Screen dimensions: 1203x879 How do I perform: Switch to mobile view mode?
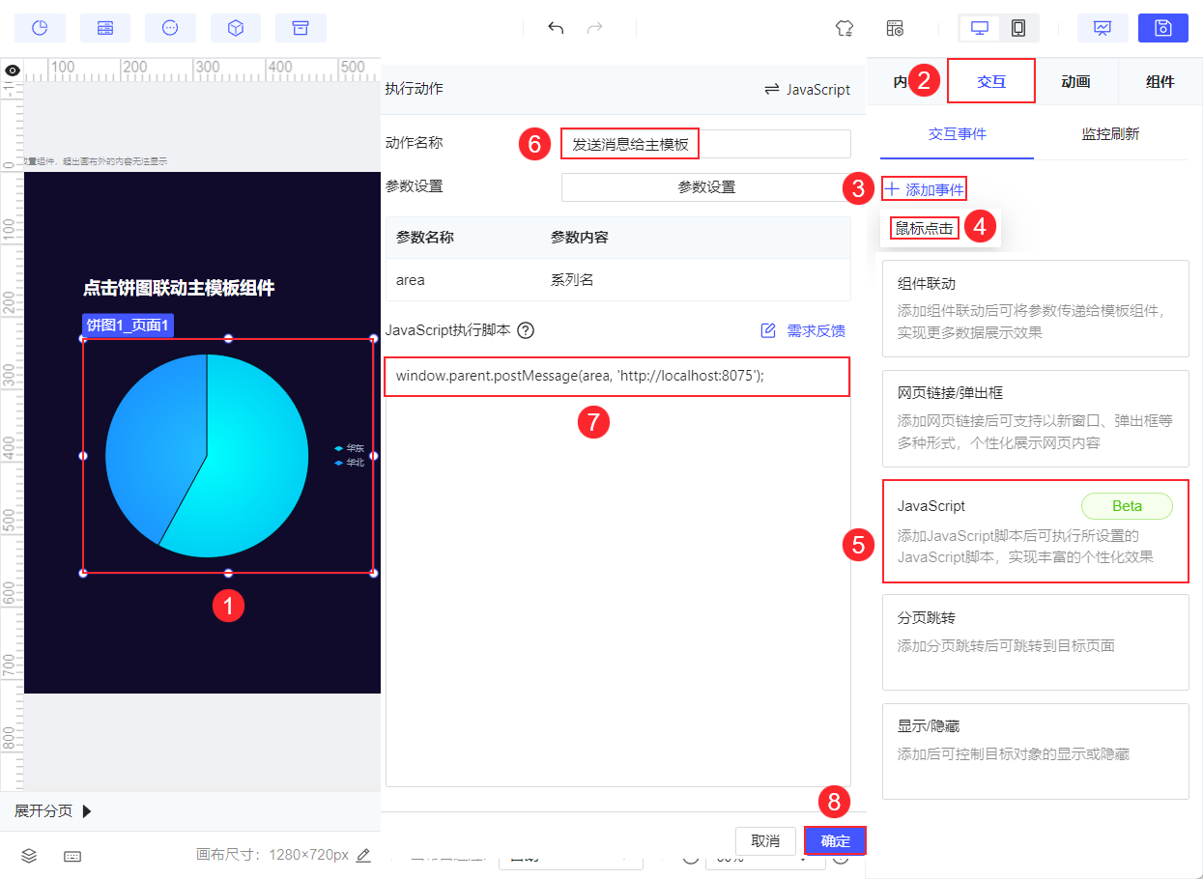pos(1018,28)
